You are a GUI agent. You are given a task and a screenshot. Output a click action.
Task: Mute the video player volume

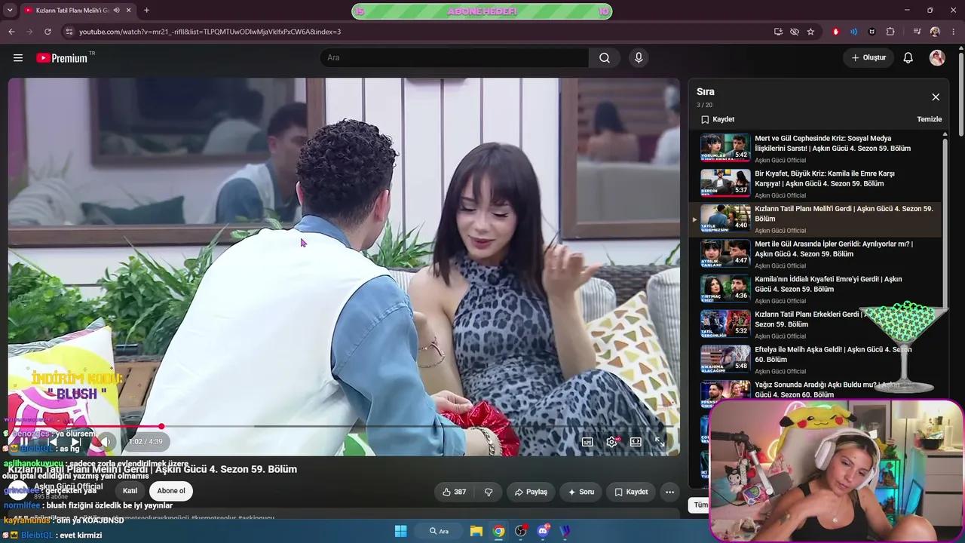pos(106,442)
